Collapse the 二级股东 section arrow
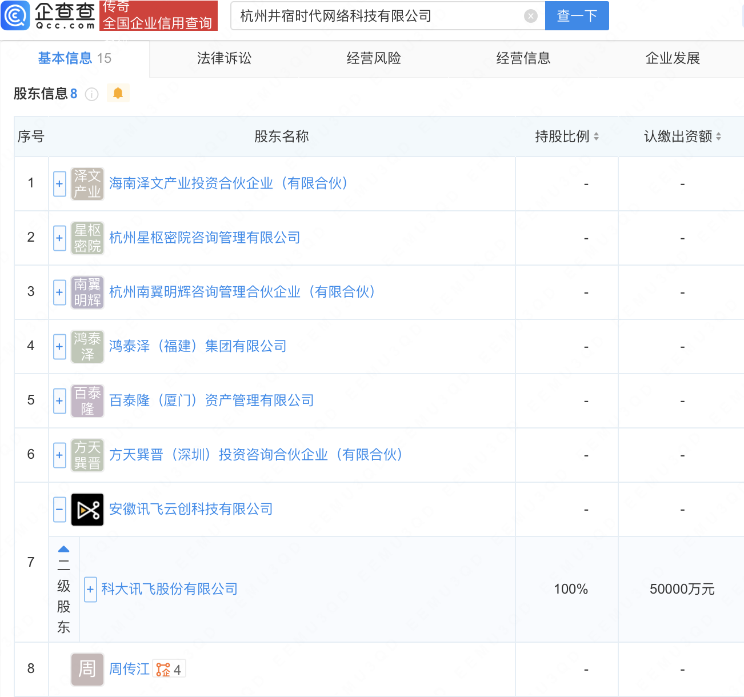This screenshot has height=697, width=744. 63,549
